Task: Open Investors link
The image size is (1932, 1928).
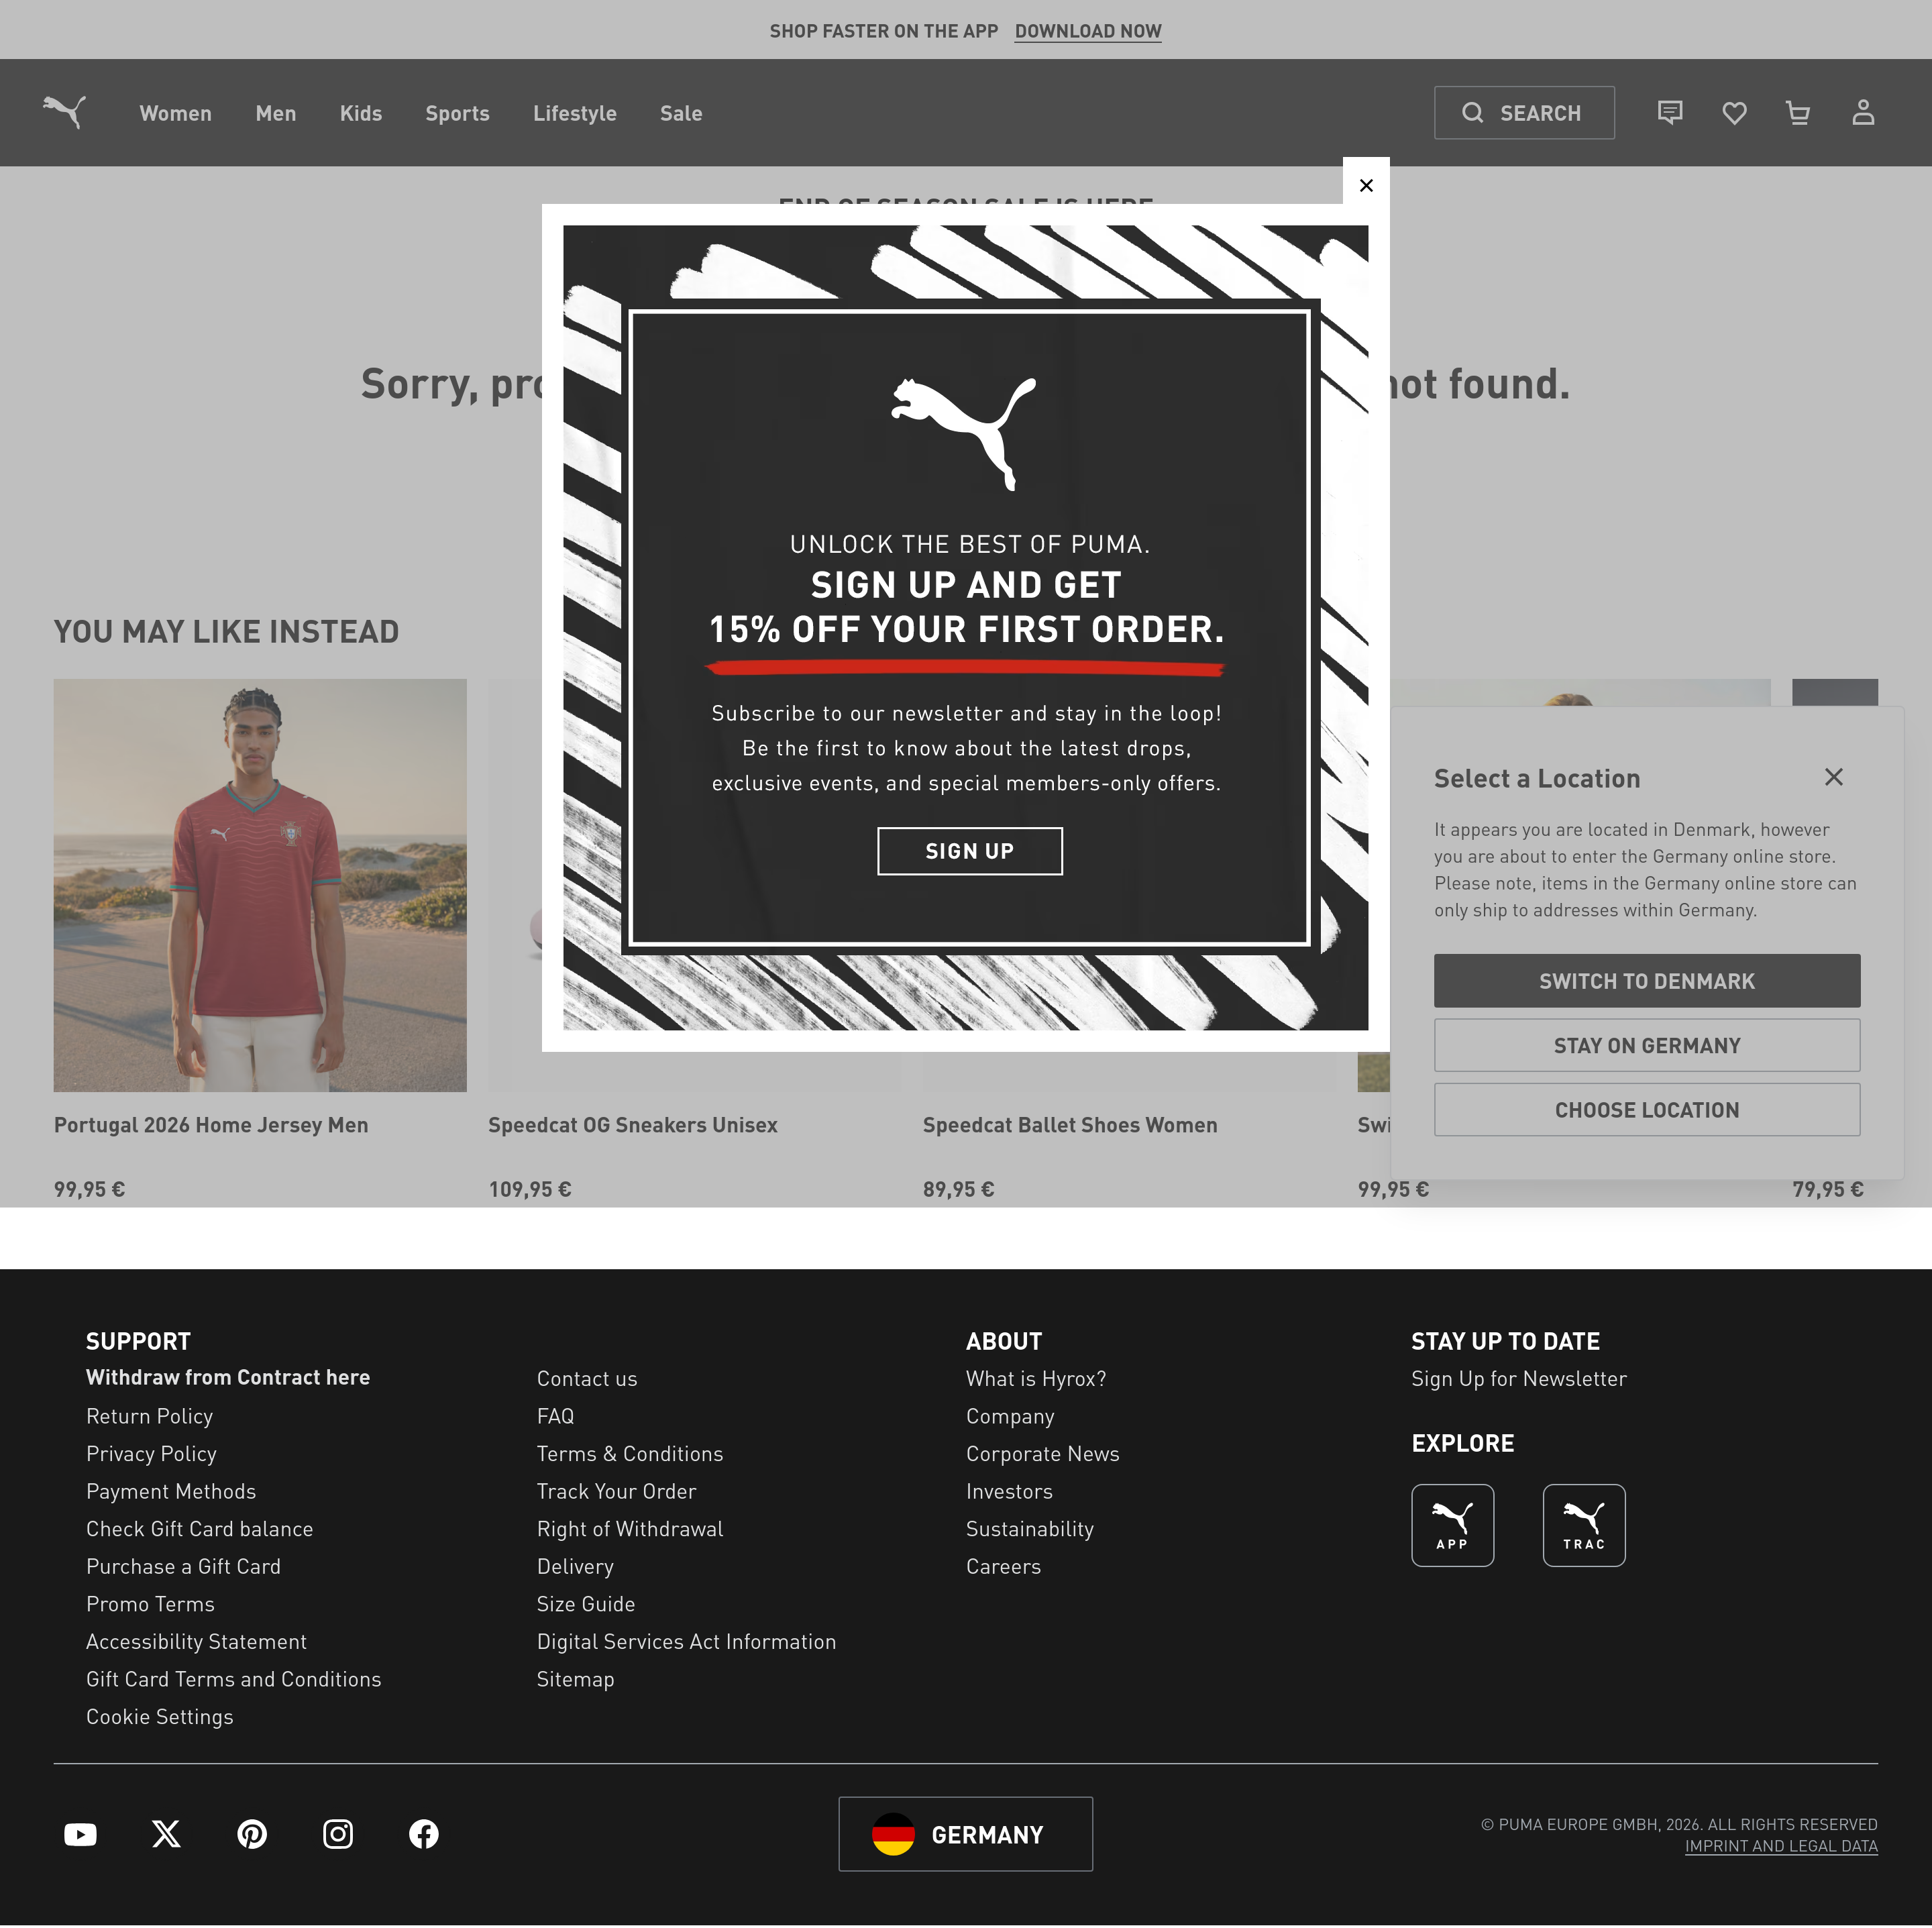Action: pyautogui.click(x=1010, y=1491)
